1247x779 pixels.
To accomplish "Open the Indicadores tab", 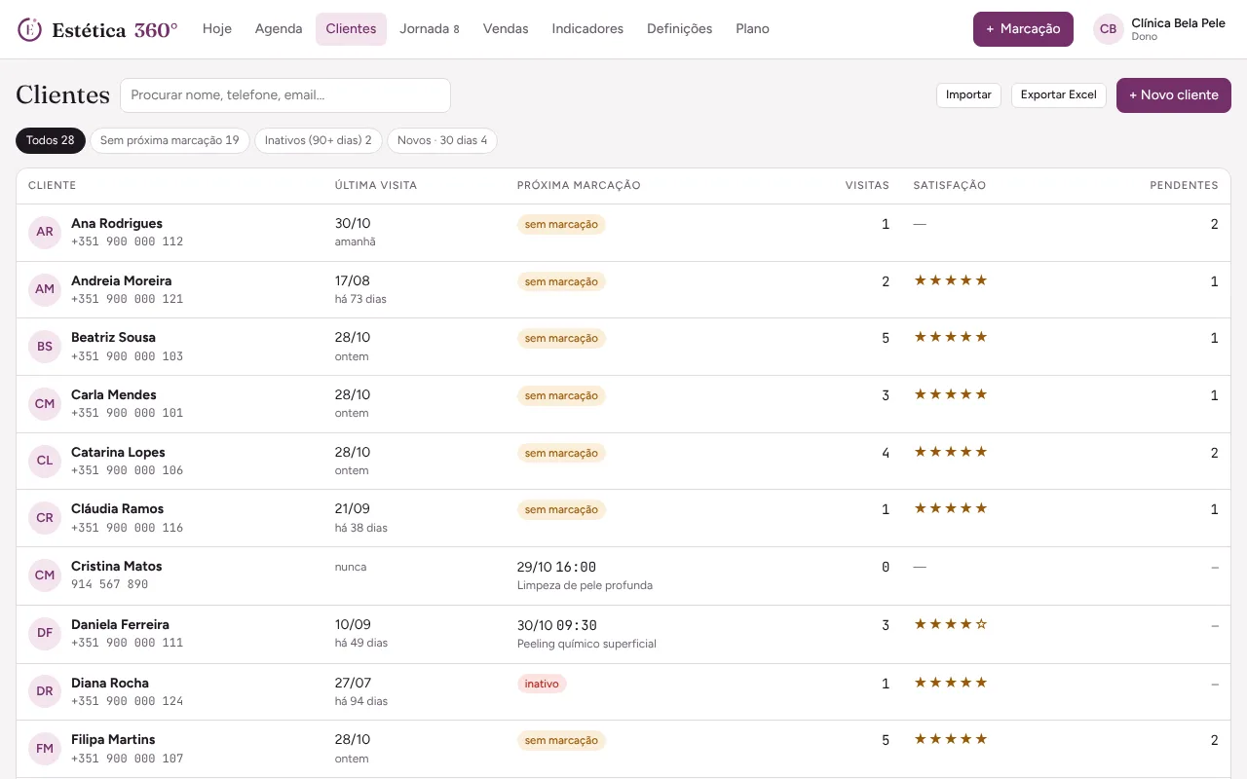I will [x=587, y=29].
